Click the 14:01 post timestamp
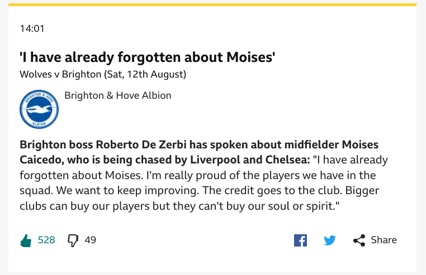Image resolution: width=426 pixels, height=275 pixels. tap(32, 28)
